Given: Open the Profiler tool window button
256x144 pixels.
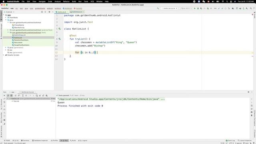Looking at the screenshot, I should pos(54,140).
